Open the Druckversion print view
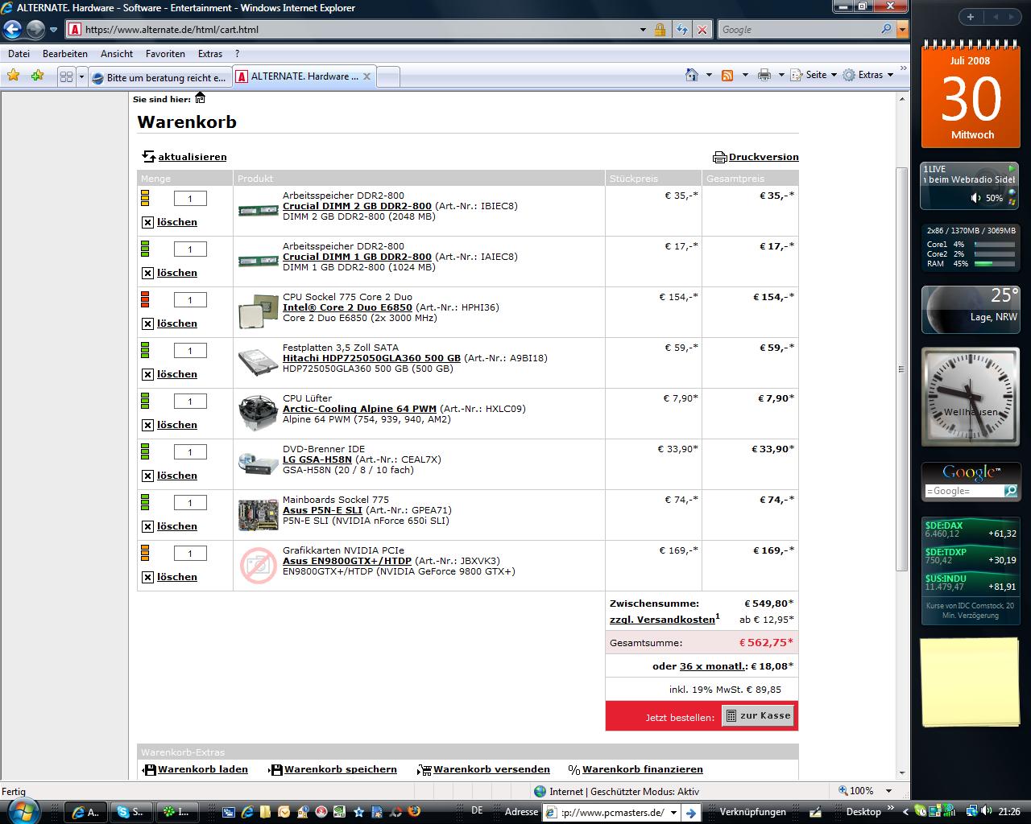The image size is (1031, 824). tap(756, 157)
